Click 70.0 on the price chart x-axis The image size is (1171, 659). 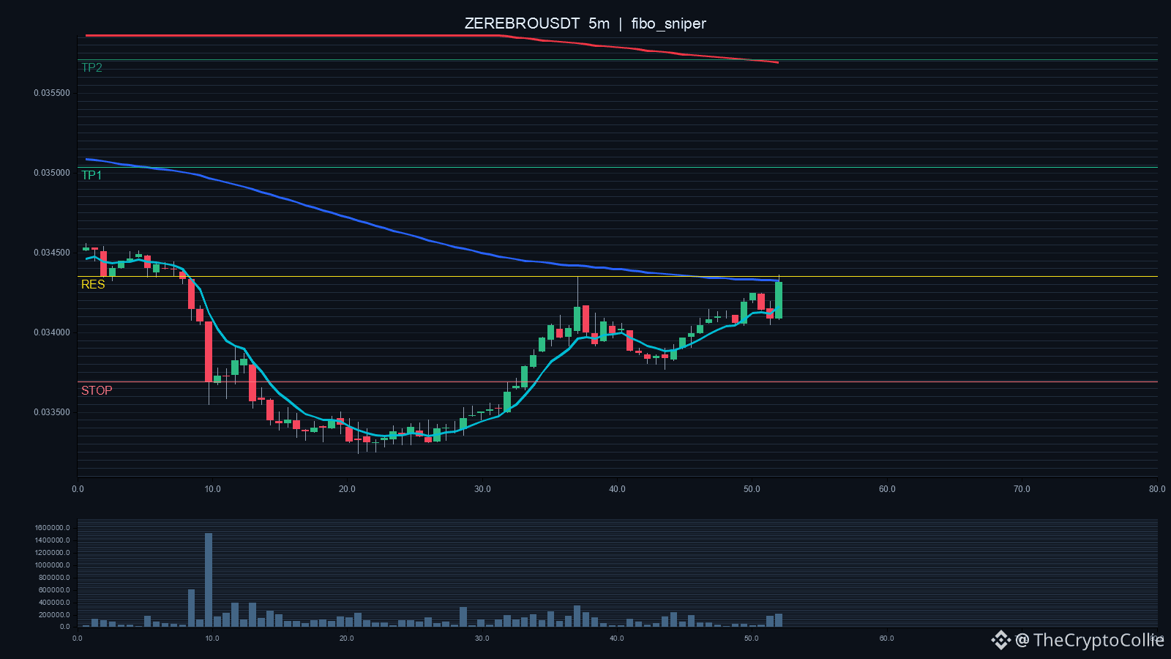[x=1022, y=489]
